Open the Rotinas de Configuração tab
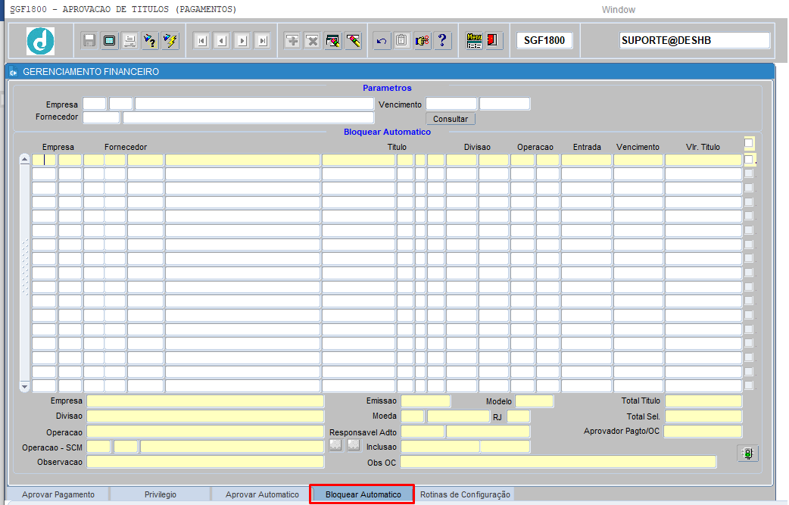The image size is (789, 505). point(465,494)
